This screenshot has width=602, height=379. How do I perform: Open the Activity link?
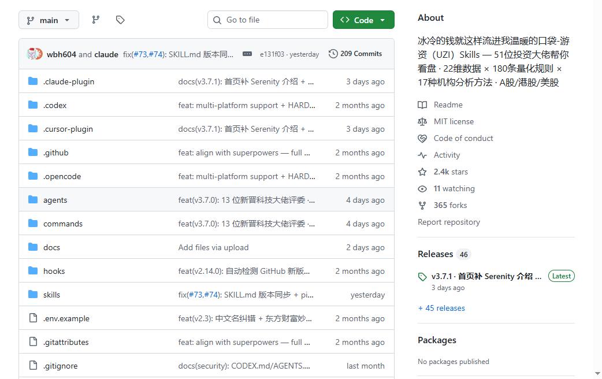coord(447,155)
